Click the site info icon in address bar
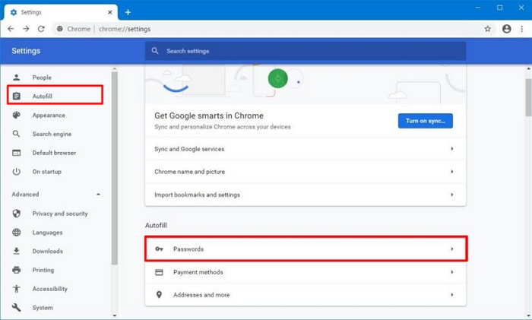532x320 pixels. tap(60, 29)
